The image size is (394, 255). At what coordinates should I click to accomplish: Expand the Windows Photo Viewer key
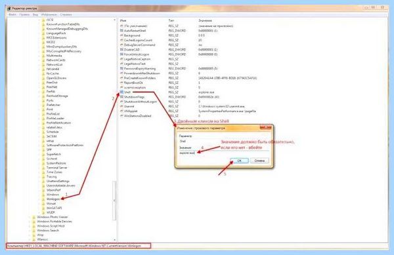(x=30, y=217)
